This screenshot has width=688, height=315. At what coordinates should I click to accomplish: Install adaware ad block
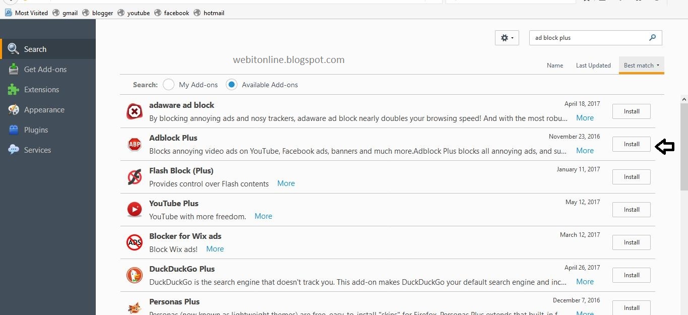click(632, 111)
